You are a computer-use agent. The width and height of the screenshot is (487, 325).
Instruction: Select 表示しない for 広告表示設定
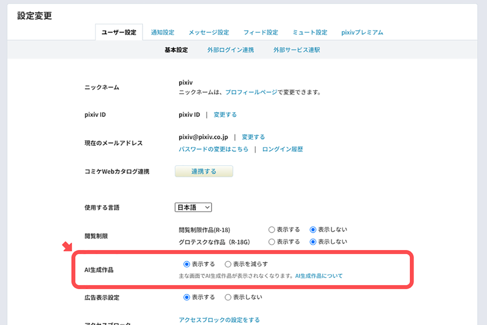click(x=228, y=297)
